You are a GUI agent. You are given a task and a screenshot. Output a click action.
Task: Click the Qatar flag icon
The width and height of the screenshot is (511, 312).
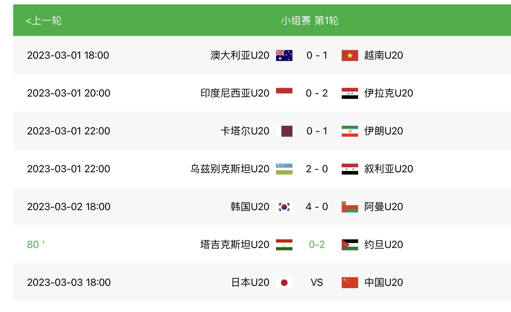(x=284, y=131)
